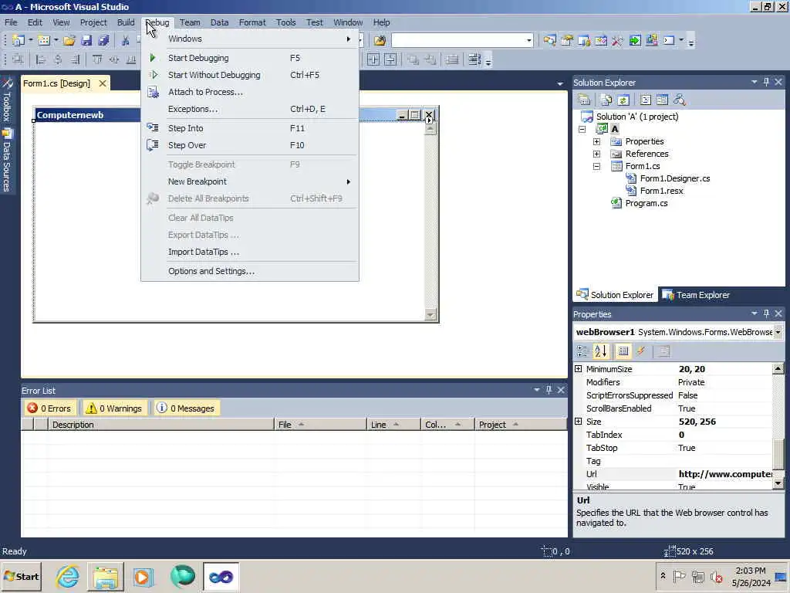This screenshot has height=593, width=790.
Task: Toggle the 0 Warnings filter button
Action: (x=114, y=408)
